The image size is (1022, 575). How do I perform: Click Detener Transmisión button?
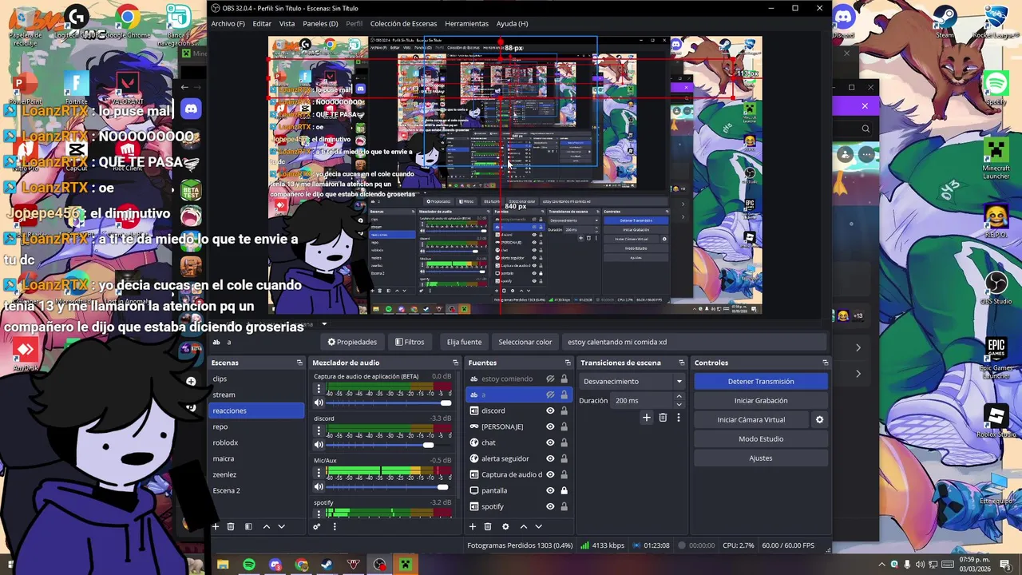click(761, 381)
